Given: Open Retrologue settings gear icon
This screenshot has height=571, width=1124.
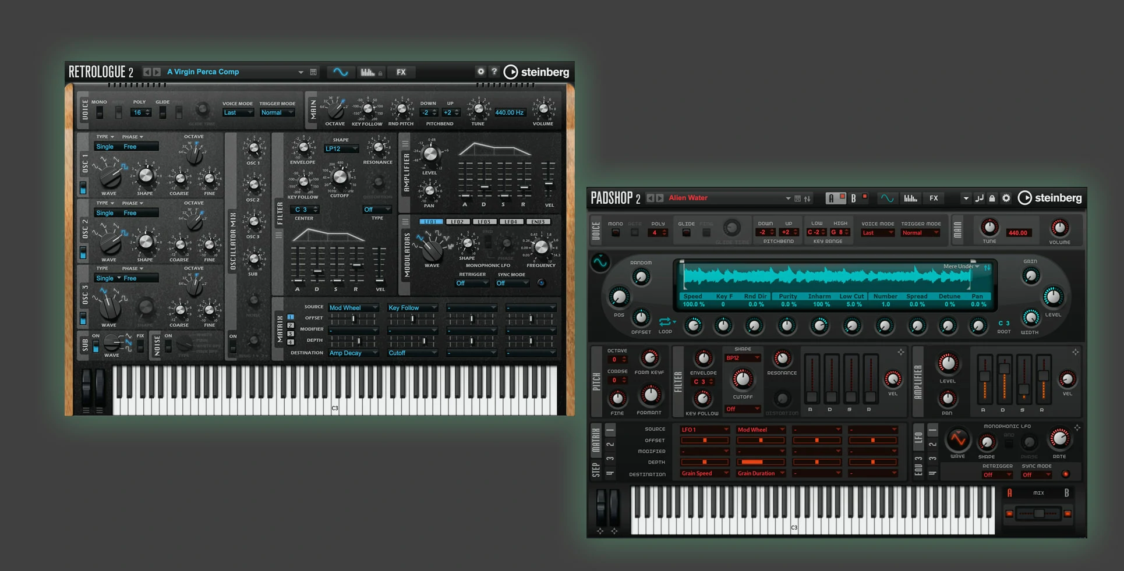Looking at the screenshot, I should click(x=480, y=72).
